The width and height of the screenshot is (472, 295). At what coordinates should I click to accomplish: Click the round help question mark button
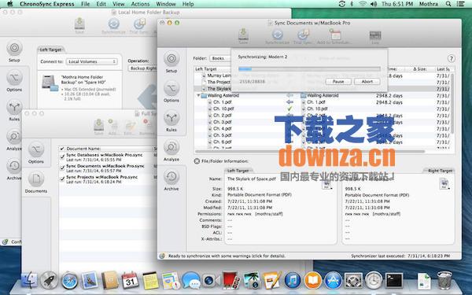(x=451, y=58)
